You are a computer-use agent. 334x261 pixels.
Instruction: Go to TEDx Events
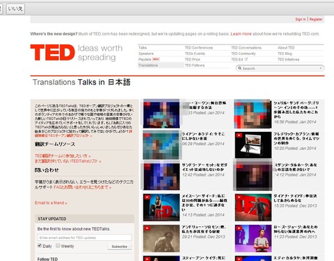[x=195, y=53]
